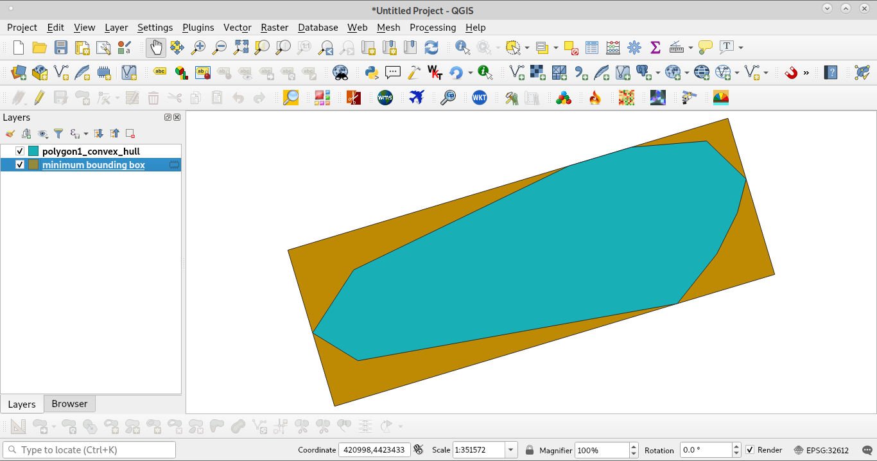Click the Type to locate search field

(x=90, y=450)
